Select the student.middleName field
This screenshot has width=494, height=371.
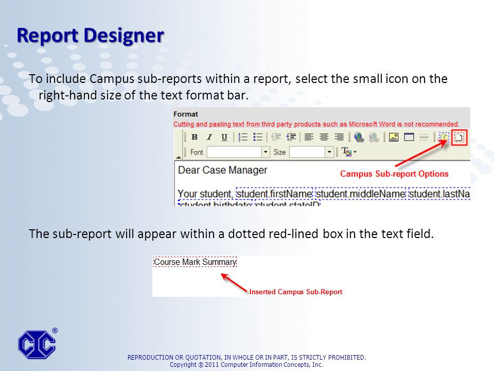[360, 194]
